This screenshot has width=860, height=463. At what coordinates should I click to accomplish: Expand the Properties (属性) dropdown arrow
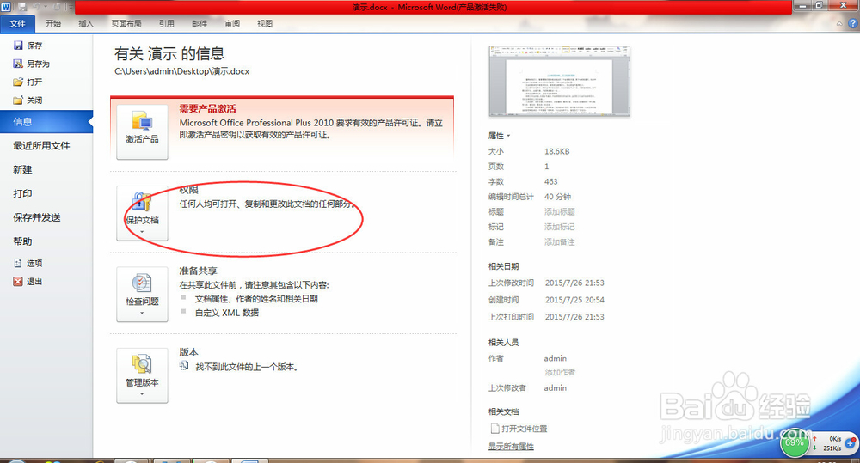[508, 136]
